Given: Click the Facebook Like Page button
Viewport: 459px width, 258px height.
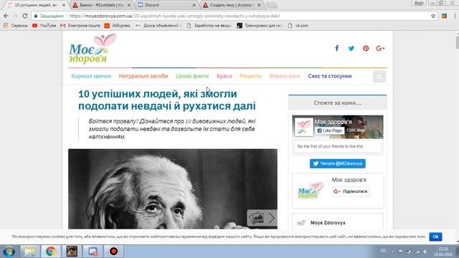Looking at the screenshot, I should (x=330, y=130).
